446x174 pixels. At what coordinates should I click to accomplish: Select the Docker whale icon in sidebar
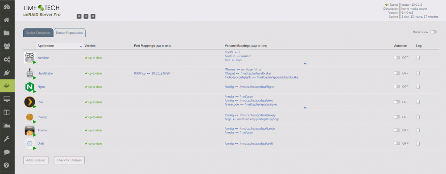point(8,86)
